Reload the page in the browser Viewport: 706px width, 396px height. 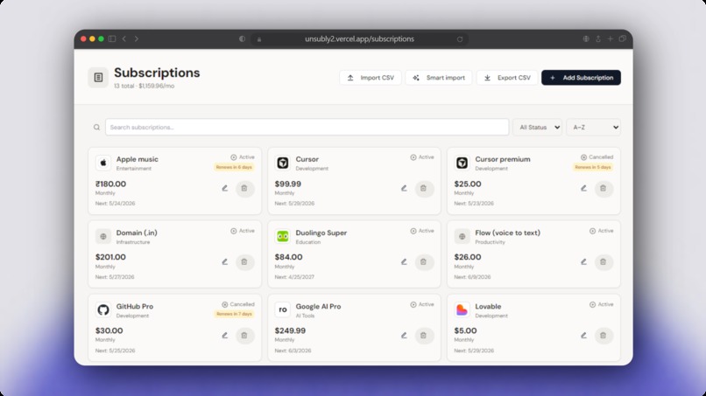tap(460, 39)
